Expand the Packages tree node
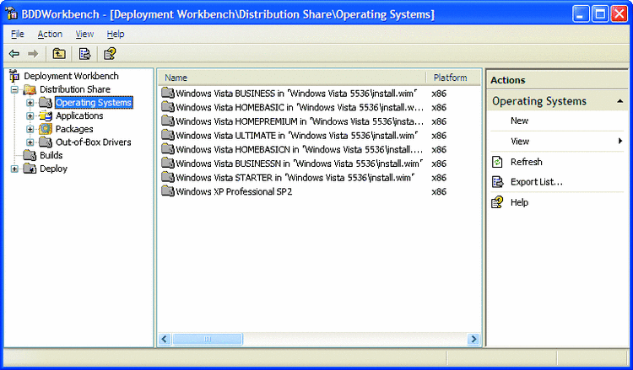Viewport: 633px width, 370px height. (x=30, y=130)
